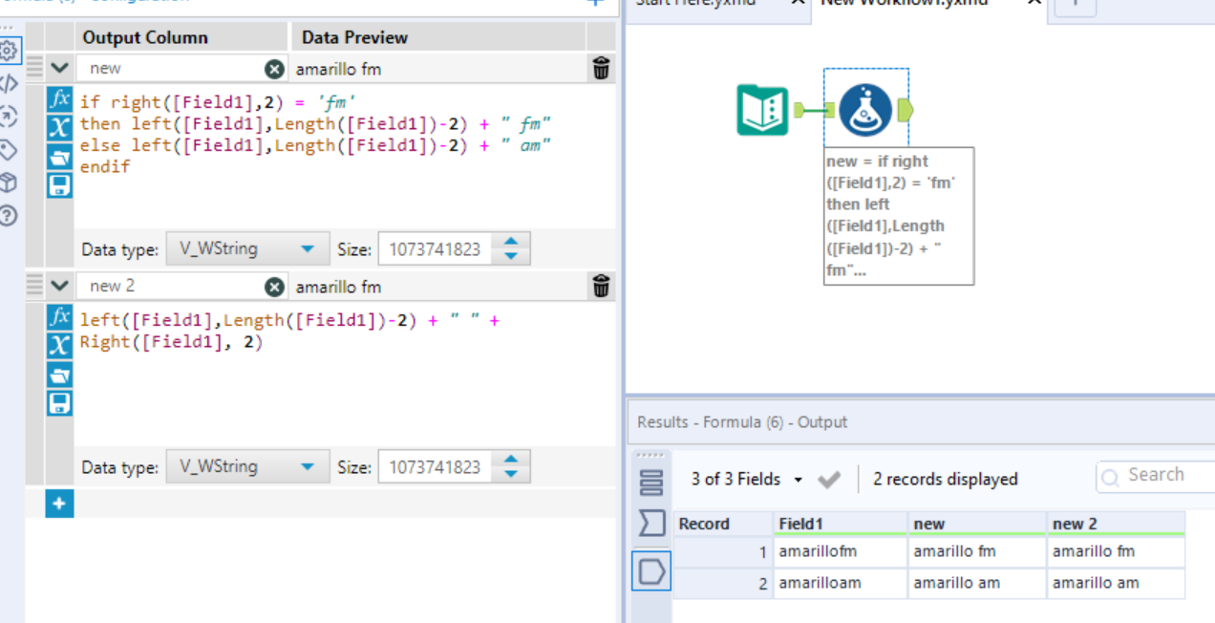Select the Formula tool flask icon on canvas
Viewport: 1215px width, 623px height.
pyautogui.click(x=865, y=109)
